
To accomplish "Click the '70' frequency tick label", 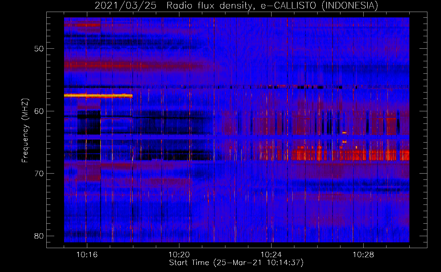I will (x=39, y=174).
